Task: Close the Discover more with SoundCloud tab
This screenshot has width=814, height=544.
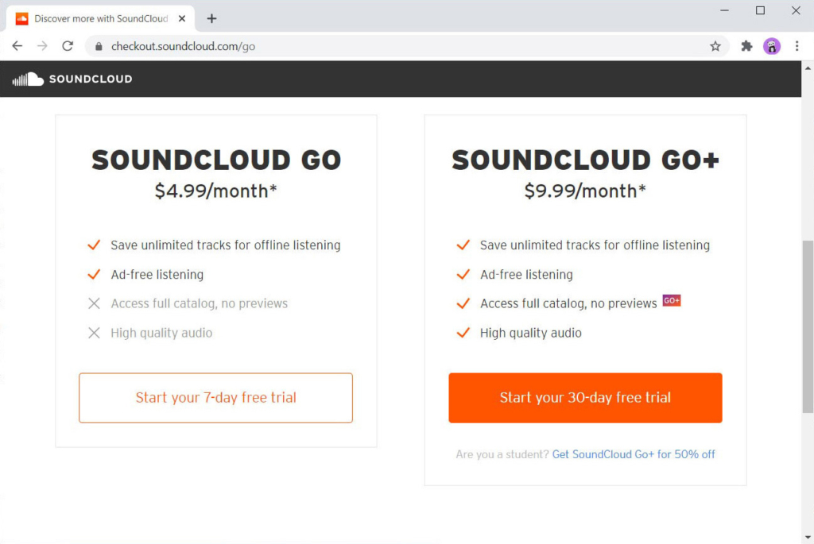Action: [x=182, y=19]
